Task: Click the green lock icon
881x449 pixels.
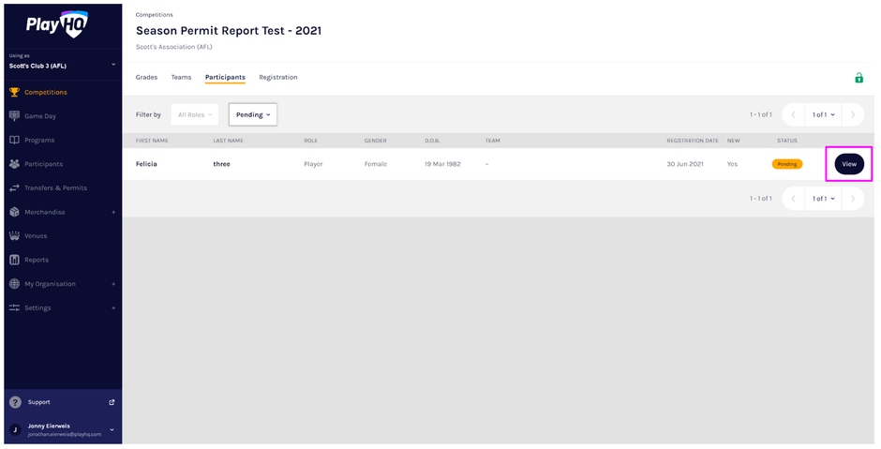Action: (859, 78)
